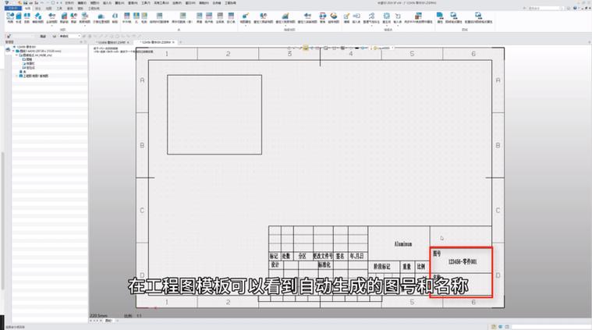The height and width of the screenshot is (330, 592).
Task: Click the gear-shaped regenerate icon in the ribbon
Action: [386, 16]
